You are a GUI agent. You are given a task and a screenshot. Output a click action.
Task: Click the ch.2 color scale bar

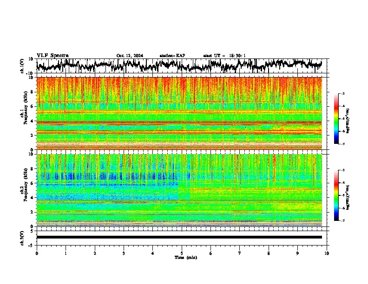(x=336, y=195)
